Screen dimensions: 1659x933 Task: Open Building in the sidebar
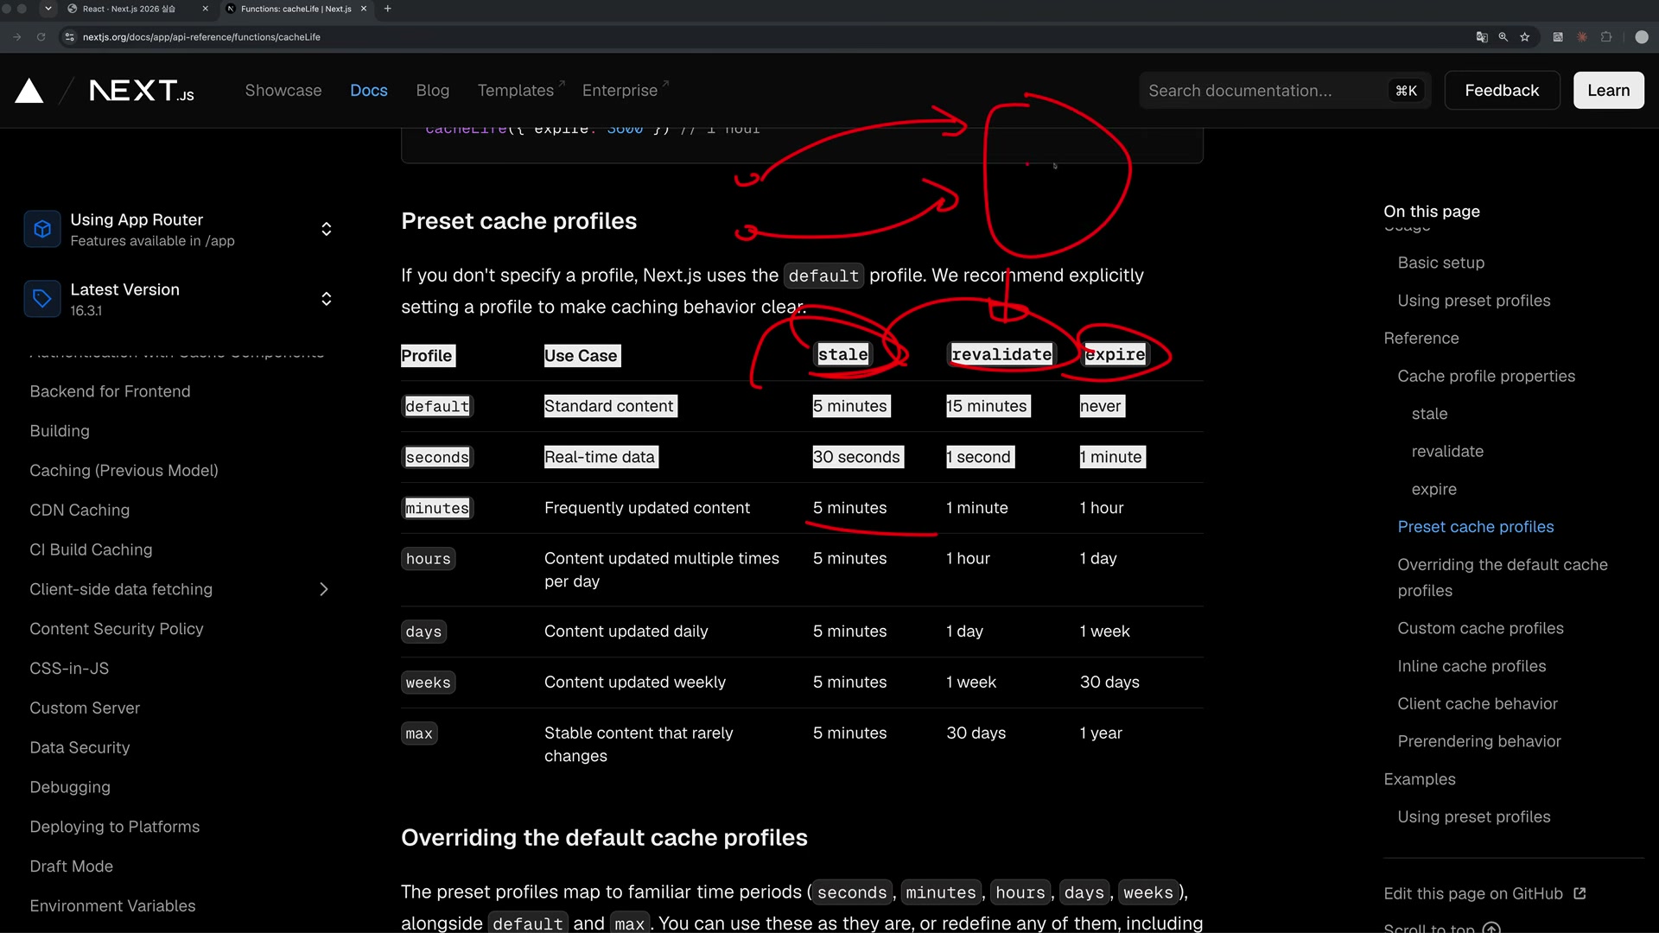(x=60, y=431)
